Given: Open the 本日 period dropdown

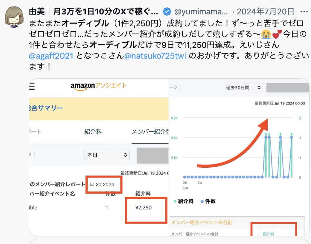Looking at the screenshot, I should tap(107, 155).
